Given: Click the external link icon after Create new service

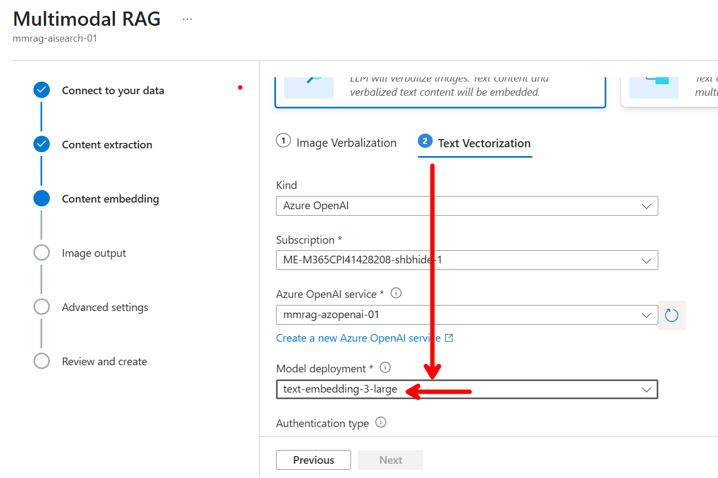Looking at the screenshot, I should [449, 338].
